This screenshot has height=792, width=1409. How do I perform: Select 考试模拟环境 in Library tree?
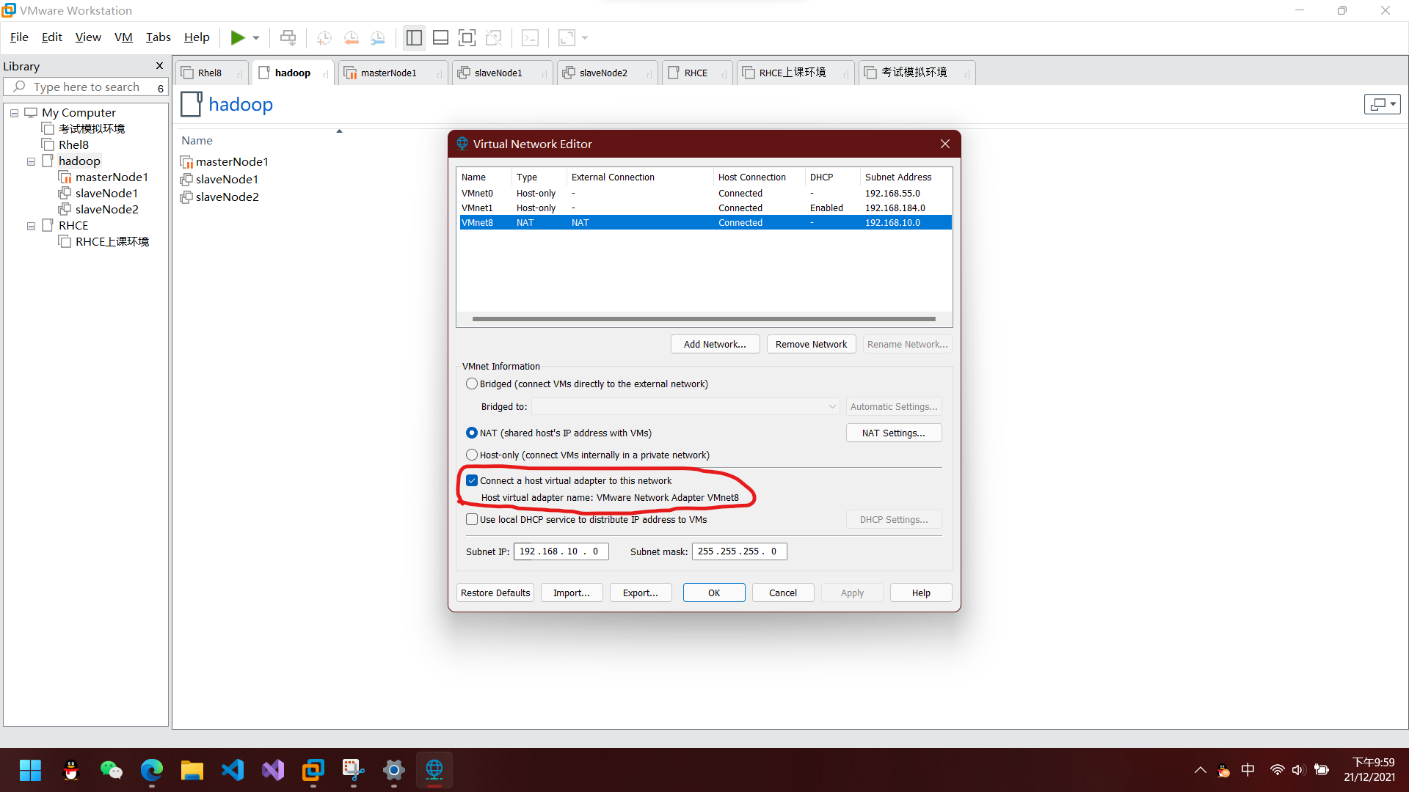[91, 129]
